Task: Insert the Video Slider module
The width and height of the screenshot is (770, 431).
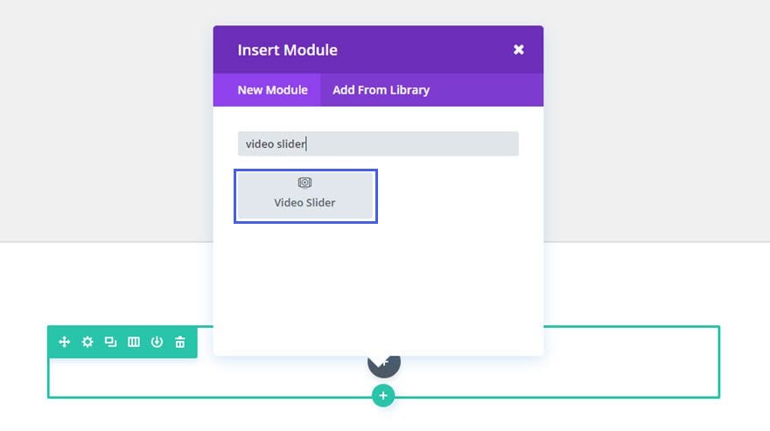Action: (305, 196)
